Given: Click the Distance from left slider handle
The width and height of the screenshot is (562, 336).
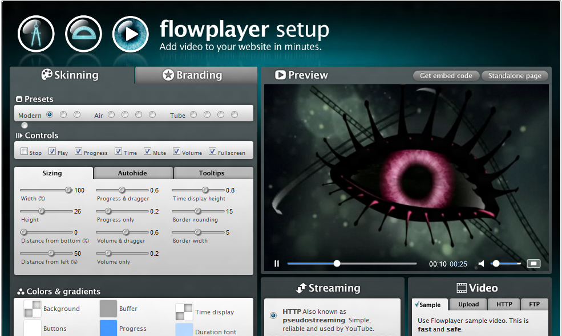Looking at the screenshot, I should 51,253.
